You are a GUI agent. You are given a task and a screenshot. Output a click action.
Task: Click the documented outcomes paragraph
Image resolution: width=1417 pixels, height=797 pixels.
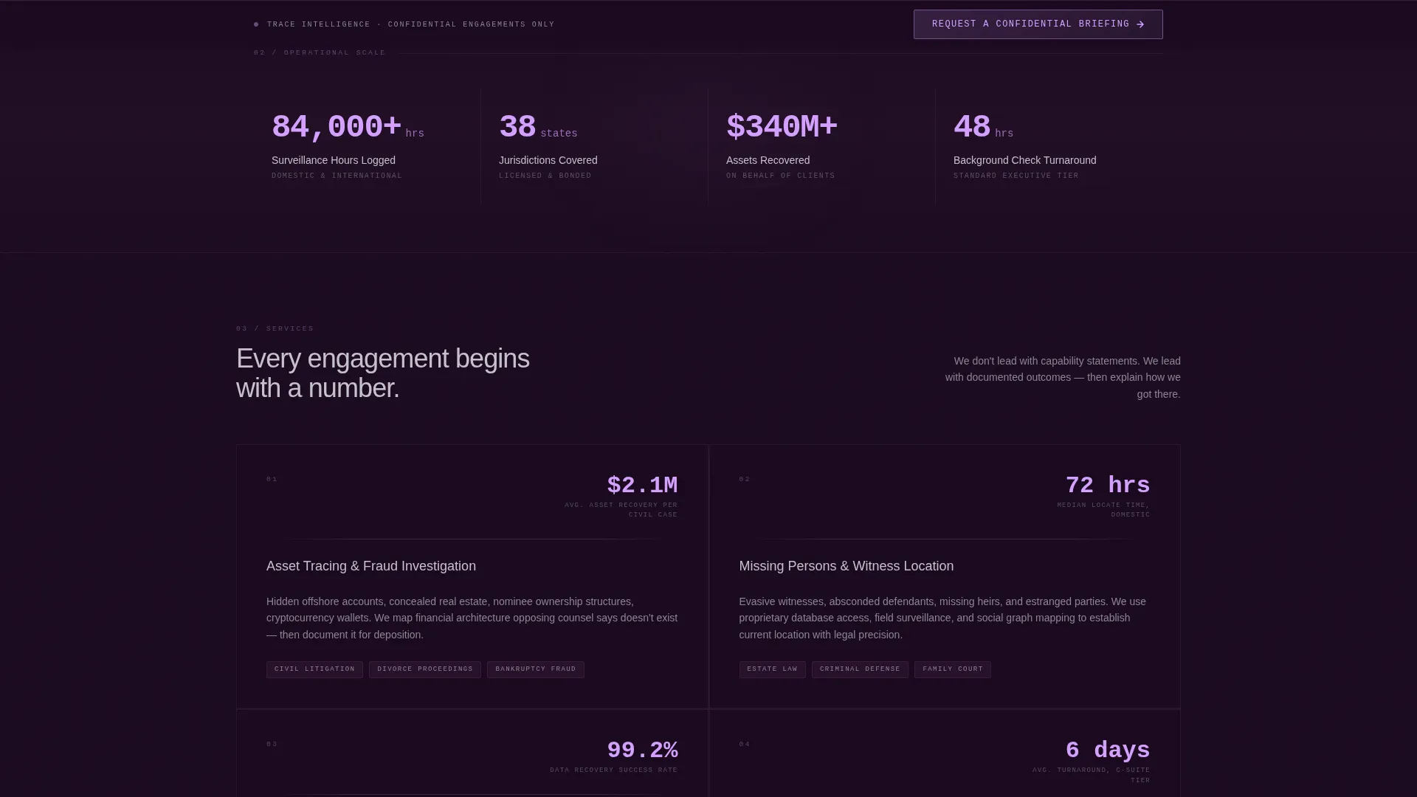coord(1063,377)
